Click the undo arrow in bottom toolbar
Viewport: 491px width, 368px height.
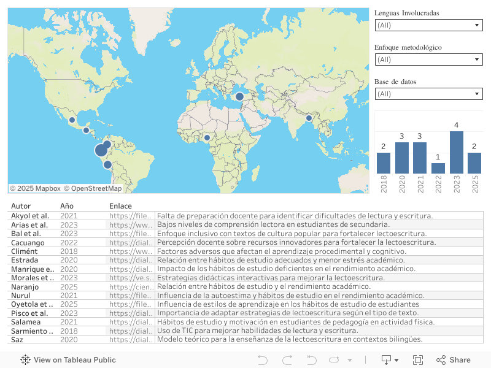click(x=263, y=360)
